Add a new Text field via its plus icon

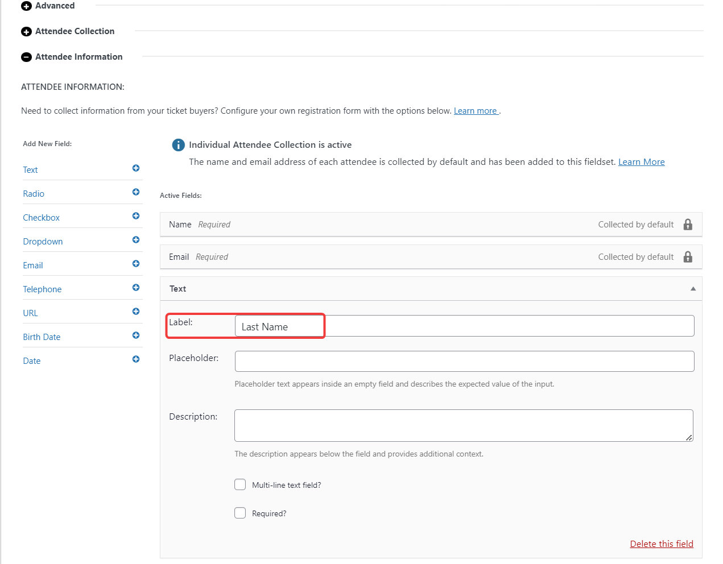pyautogui.click(x=135, y=168)
